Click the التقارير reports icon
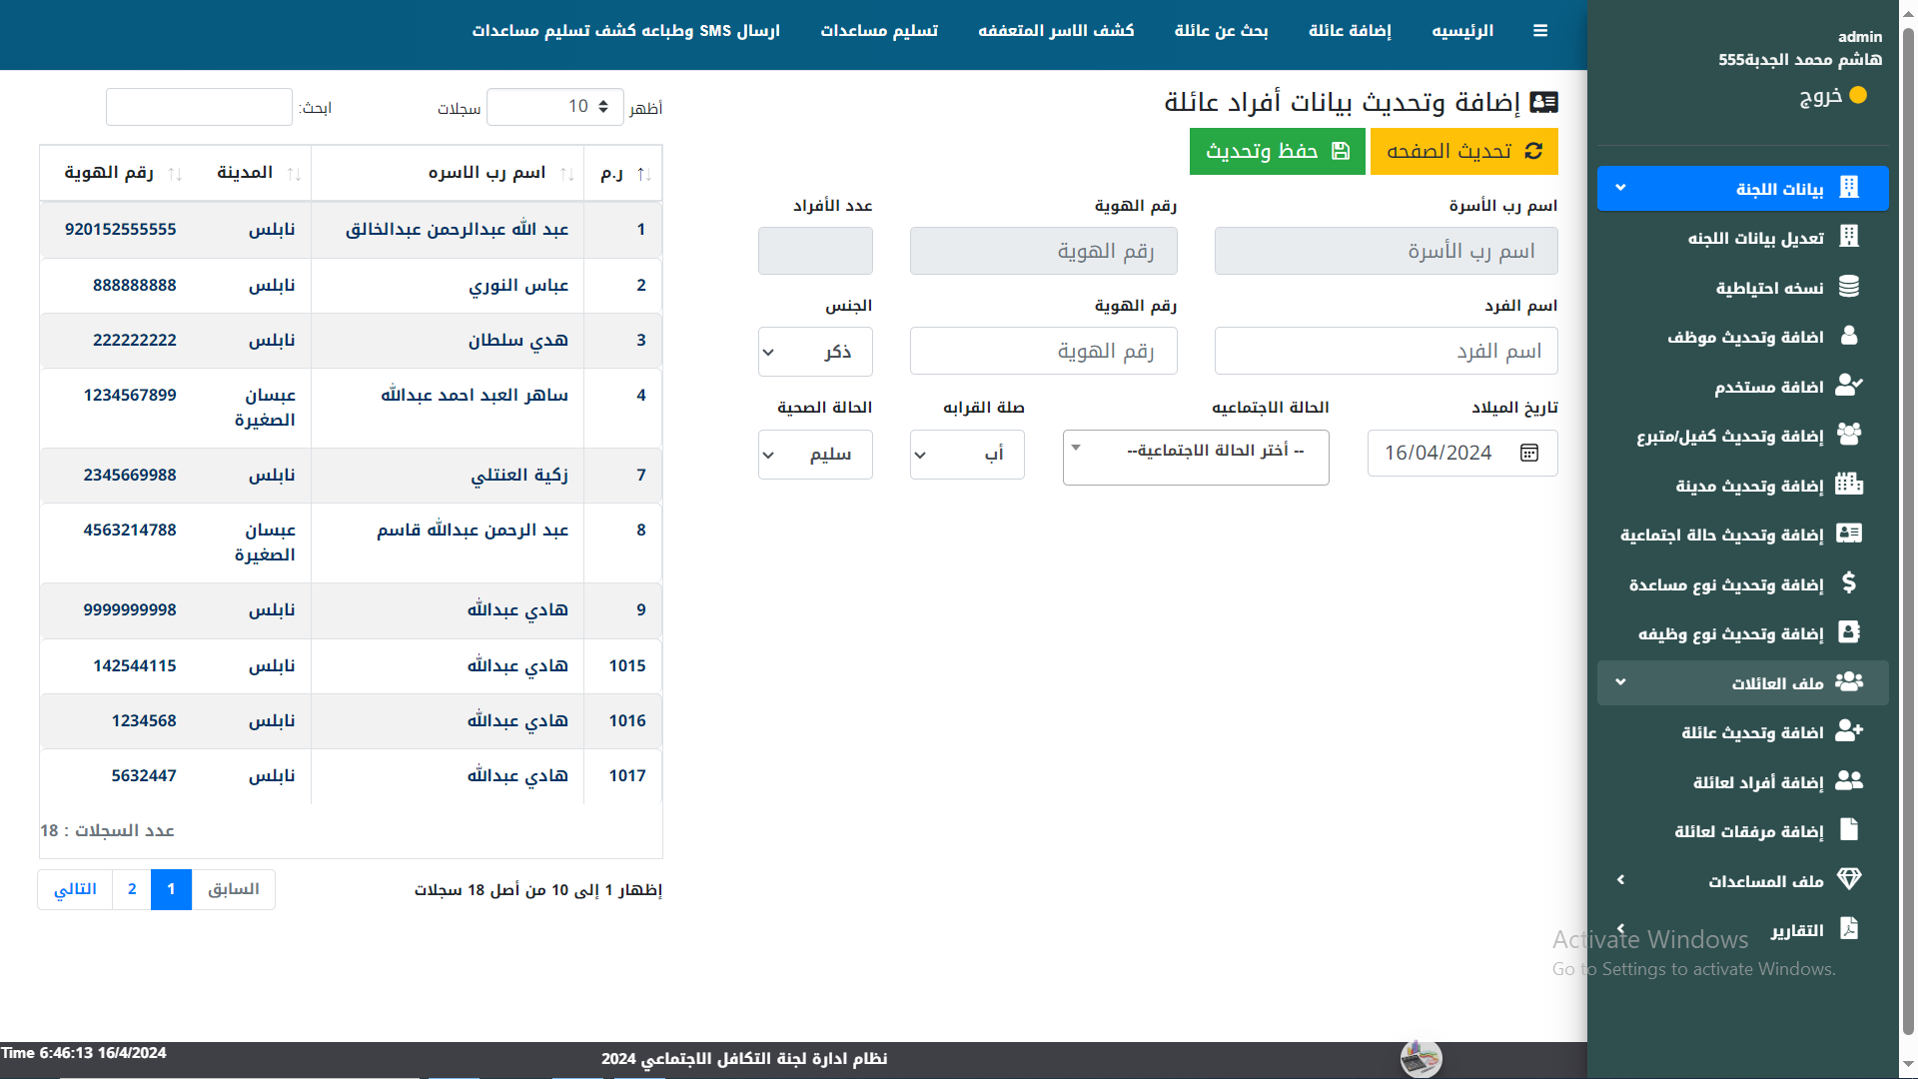The height and width of the screenshot is (1079, 1918). coord(1850,929)
